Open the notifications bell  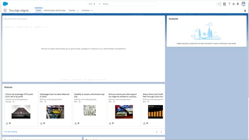tap(238, 4)
